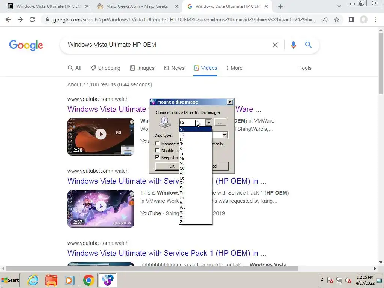Viewport: 384px width, 288px height.
Task: Open network status tray icon
Action: pyautogui.click(x=339, y=280)
